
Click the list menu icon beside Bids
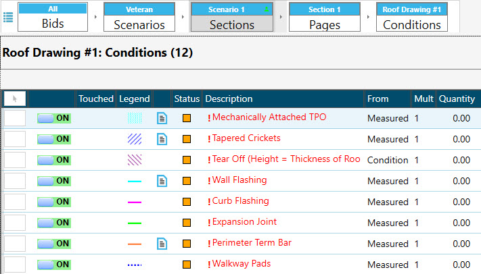8,17
